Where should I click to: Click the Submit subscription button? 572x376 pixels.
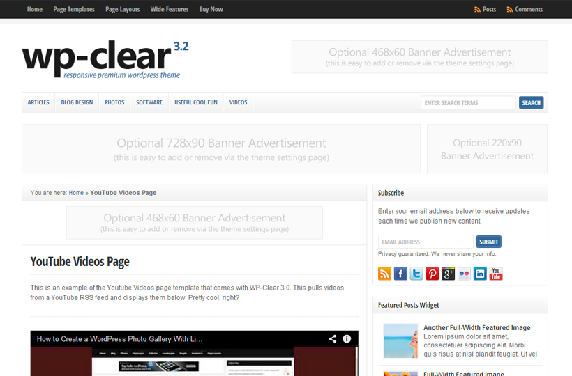[488, 242]
